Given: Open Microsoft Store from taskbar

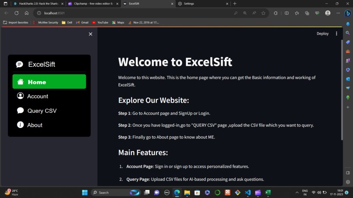Looking at the screenshot, I should (197, 193).
